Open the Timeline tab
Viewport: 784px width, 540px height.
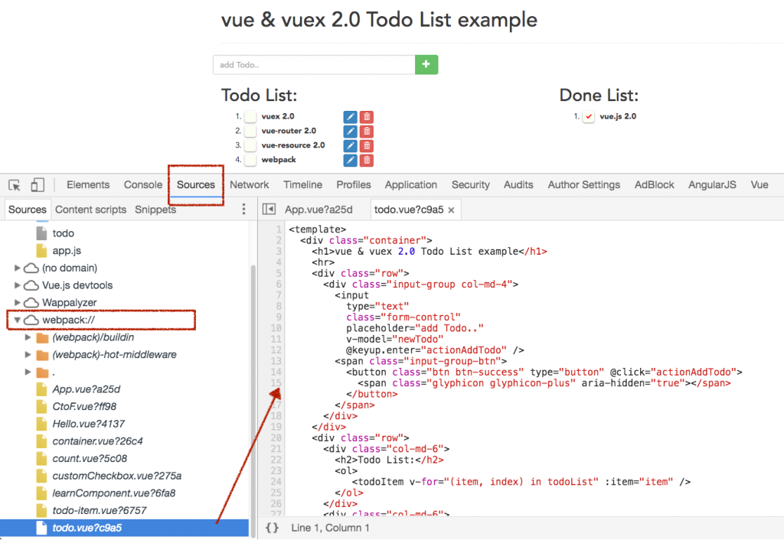tap(302, 185)
